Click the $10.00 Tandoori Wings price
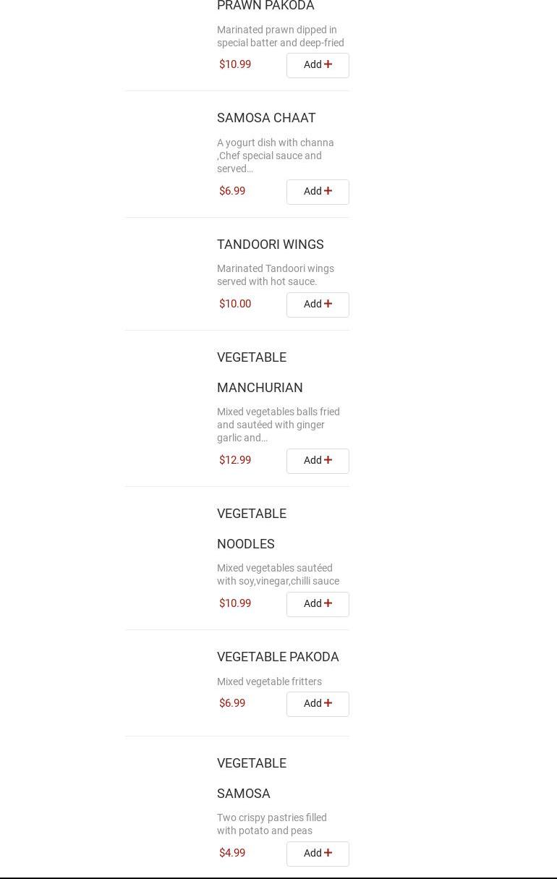The width and height of the screenshot is (557, 879). (x=235, y=304)
